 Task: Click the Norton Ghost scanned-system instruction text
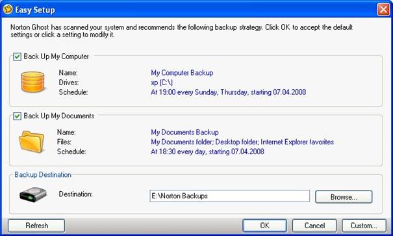[181, 31]
